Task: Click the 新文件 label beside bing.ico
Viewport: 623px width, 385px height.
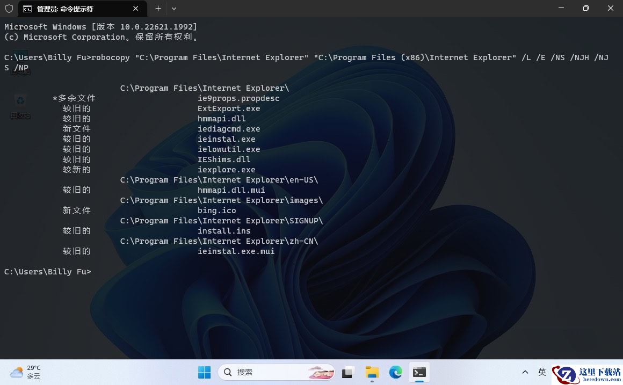Action: coord(77,210)
